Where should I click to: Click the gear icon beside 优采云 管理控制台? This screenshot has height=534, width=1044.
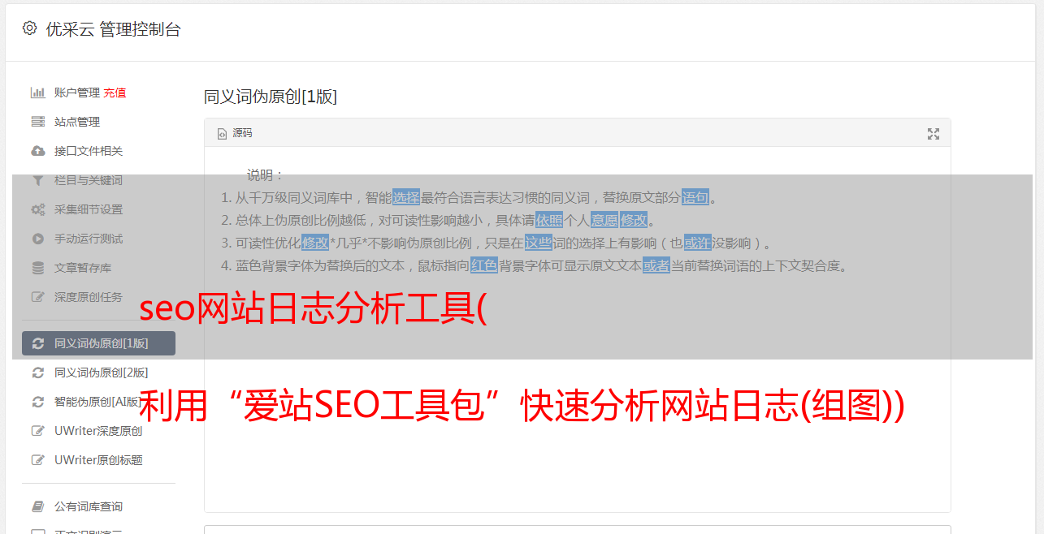click(x=29, y=28)
